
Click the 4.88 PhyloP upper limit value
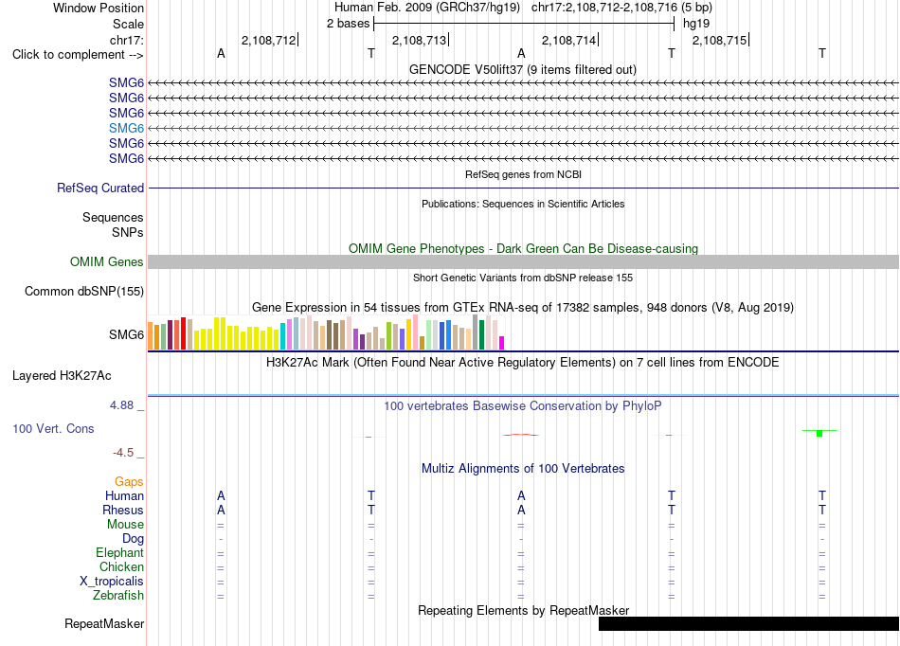pyautogui.click(x=121, y=405)
